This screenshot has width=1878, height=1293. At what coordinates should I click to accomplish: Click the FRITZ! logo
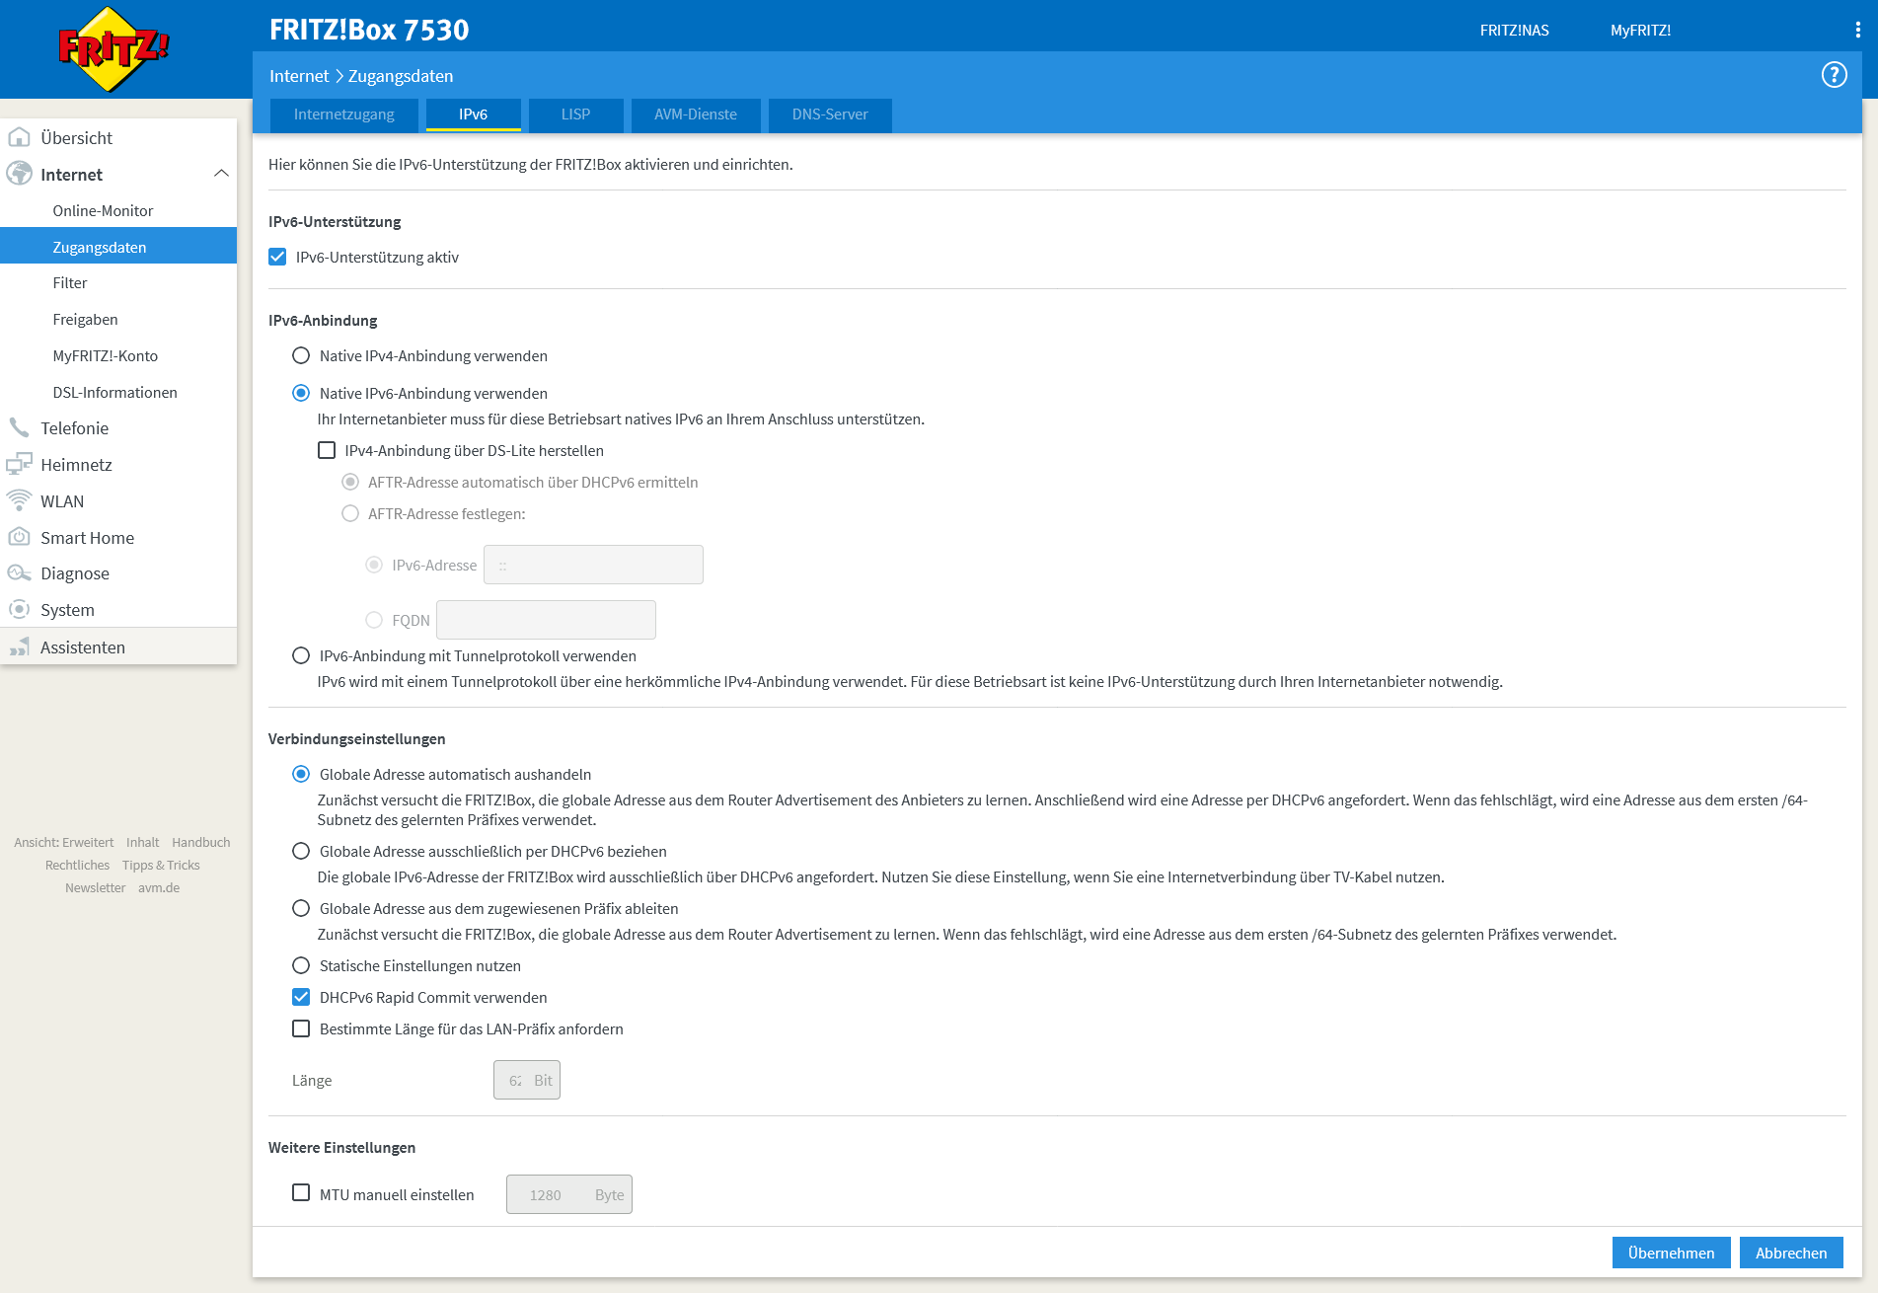(x=113, y=49)
